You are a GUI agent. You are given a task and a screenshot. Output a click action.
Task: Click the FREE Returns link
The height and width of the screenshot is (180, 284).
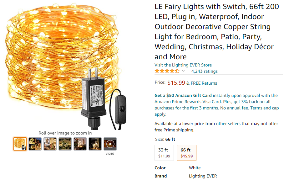204,83
